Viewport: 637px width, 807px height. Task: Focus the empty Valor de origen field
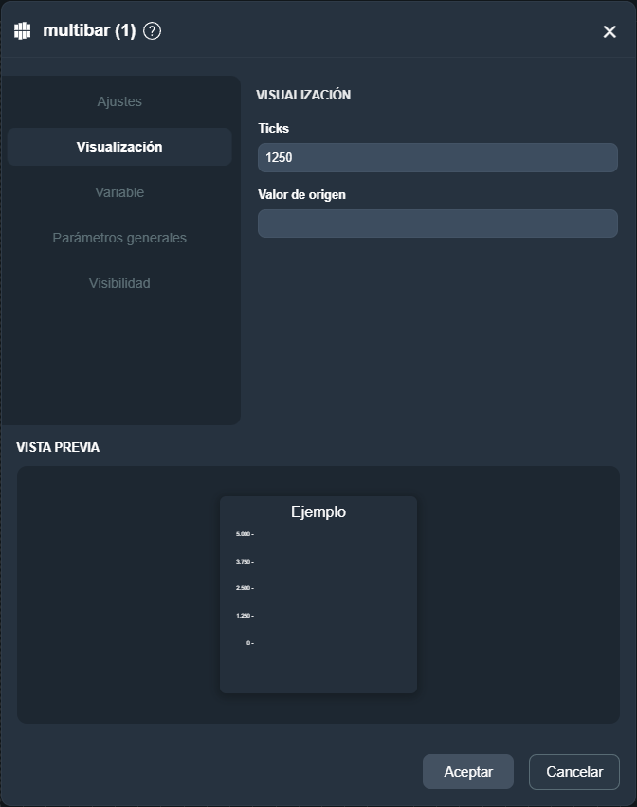point(437,224)
